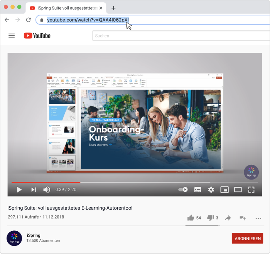Enter fullscreen mode

tap(251, 190)
